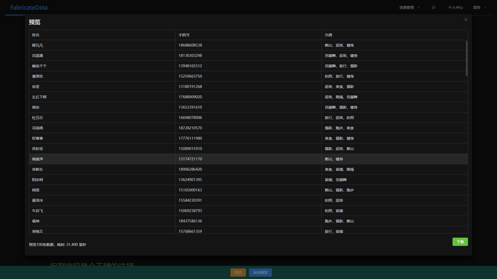Click the preview table's vertical scrollbar

466,58
